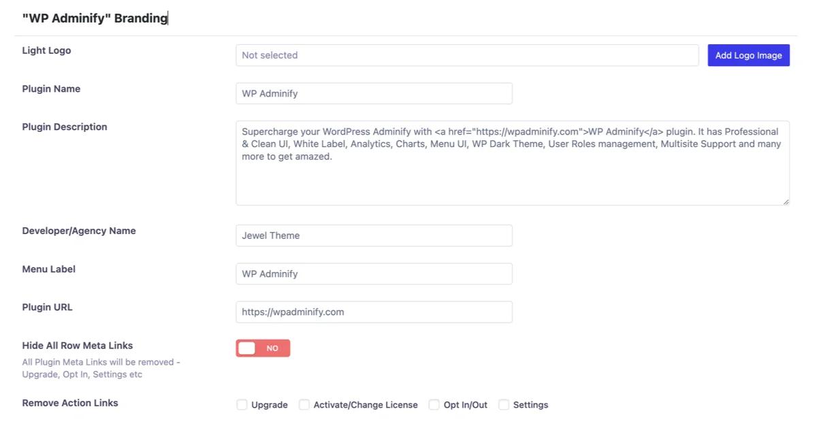Grab the Plugin Description textarea resize handle

(786, 201)
